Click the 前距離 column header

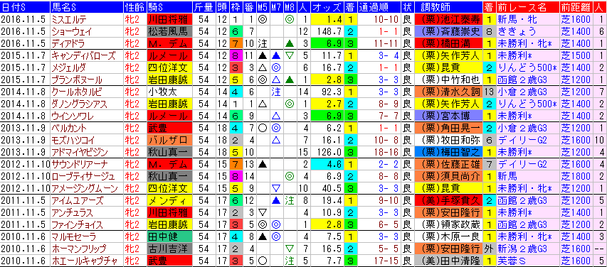(577, 6)
